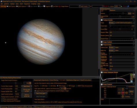Click the Browse button for Subtract Dark
This screenshot has width=137, height=108.
112,47
